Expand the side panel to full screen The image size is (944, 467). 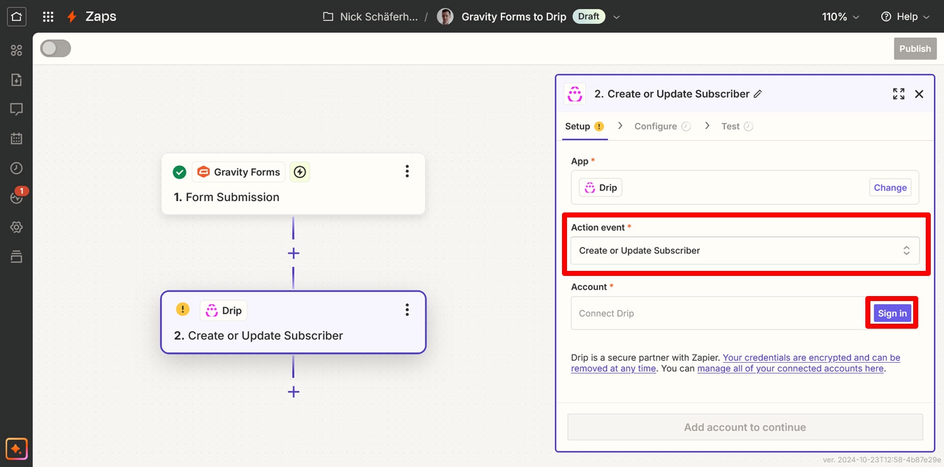point(899,94)
